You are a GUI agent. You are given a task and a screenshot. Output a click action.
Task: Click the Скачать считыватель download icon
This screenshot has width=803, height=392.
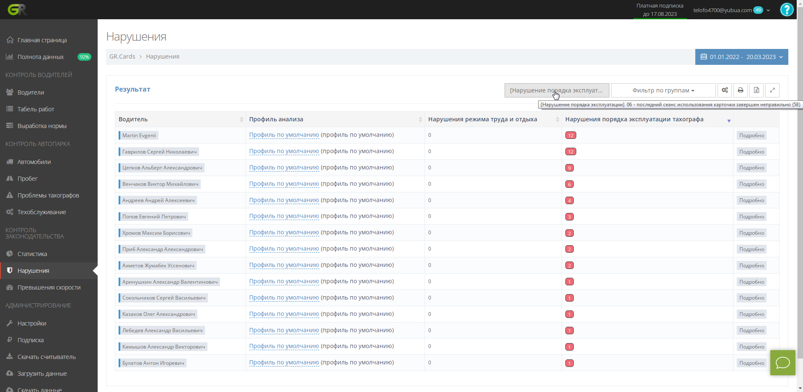click(x=10, y=356)
